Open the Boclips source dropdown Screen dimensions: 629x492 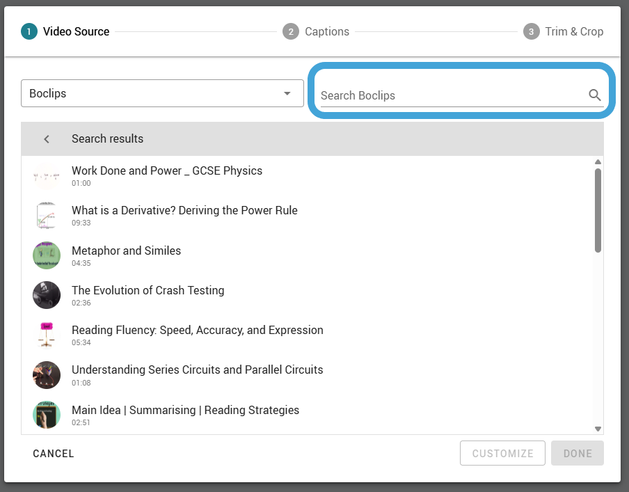click(x=162, y=93)
